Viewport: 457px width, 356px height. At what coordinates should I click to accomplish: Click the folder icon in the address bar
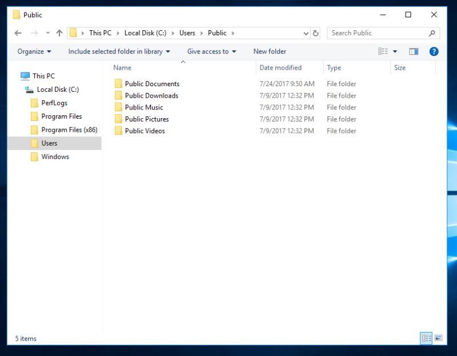(74, 33)
